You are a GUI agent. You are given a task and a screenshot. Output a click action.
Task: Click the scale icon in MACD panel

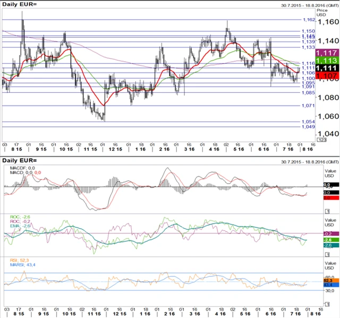pyautogui.click(x=326, y=211)
